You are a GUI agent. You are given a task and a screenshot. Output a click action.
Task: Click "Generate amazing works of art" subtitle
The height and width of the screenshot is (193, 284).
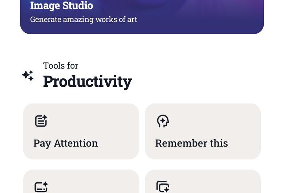(x=84, y=20)
